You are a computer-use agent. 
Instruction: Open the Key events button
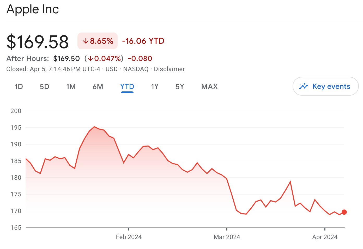point(325,86)
